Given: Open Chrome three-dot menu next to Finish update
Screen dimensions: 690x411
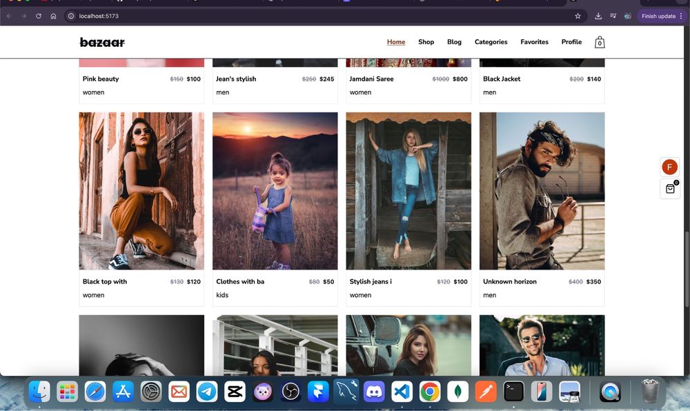Looking at the screenshot, I should (681, 16).
